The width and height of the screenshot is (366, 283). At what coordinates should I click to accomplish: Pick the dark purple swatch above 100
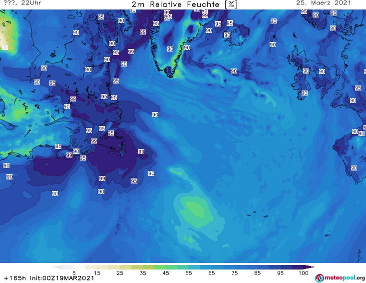[309, 267]
